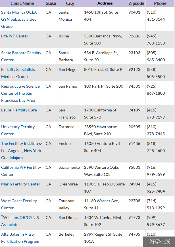Open Santa Barbara Fertility Center link
The image size is (175, 247).
[x=21, y=56]
